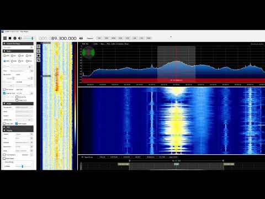Toggle the tuning style arrows icon
The image size is (265, 199).
81,38
